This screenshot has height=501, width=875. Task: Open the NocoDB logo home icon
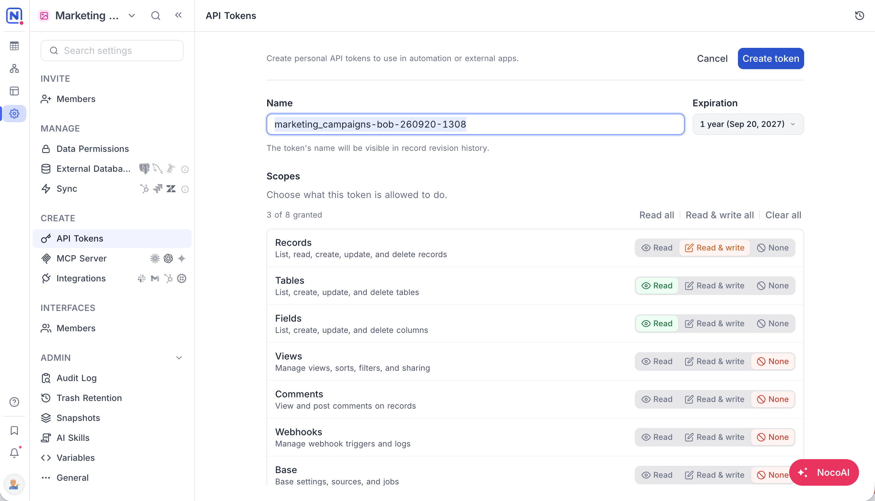pyautogui.click(x=14, y=16)
